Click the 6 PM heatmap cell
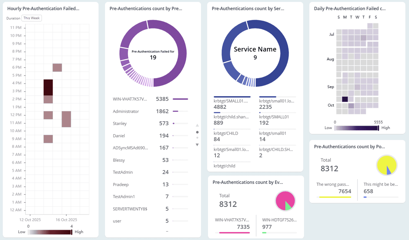409x240 pixels. 57,68
